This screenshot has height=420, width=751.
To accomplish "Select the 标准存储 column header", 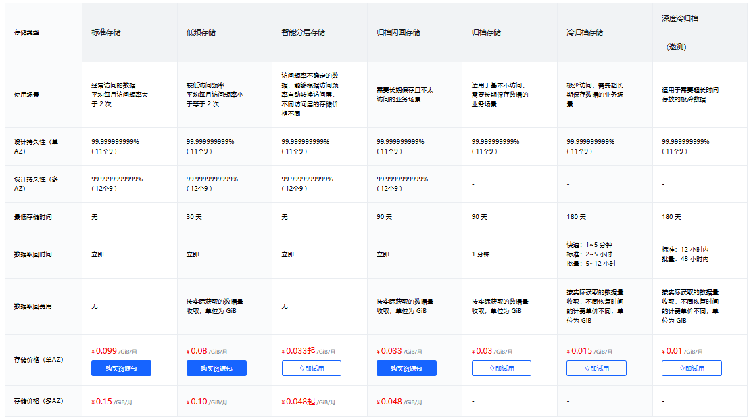I will coord(106,32).
